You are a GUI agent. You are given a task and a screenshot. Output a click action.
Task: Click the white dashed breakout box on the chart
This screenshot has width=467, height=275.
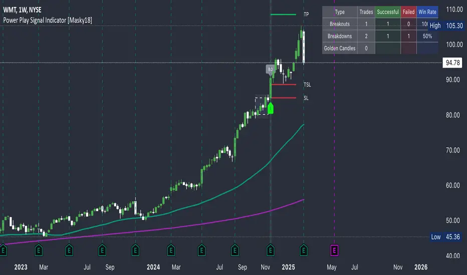(261, 106)
